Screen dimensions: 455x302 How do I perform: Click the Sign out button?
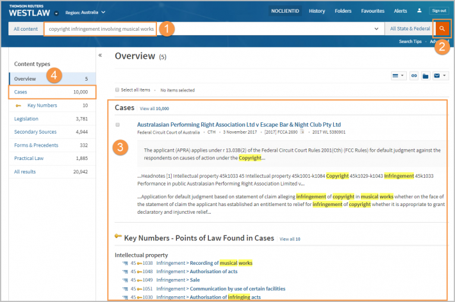[x=439, y=11]
